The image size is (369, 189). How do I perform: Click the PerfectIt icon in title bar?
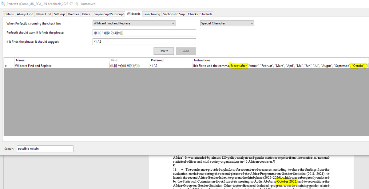click(x=3, y=3)
